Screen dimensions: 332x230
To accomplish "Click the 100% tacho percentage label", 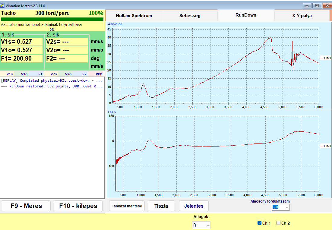I will (96, 13).
